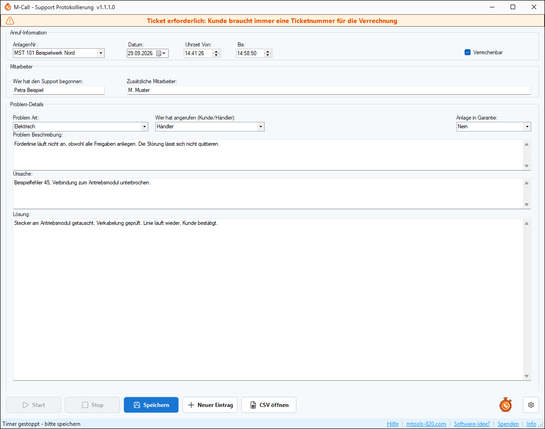Open the calendar picker for Datum
The height and width of the screenshot is (429, 545).
pos(161,53)
